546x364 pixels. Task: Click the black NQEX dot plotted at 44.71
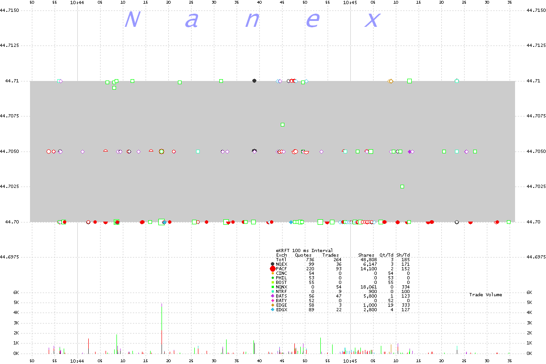tap(254, 81)
